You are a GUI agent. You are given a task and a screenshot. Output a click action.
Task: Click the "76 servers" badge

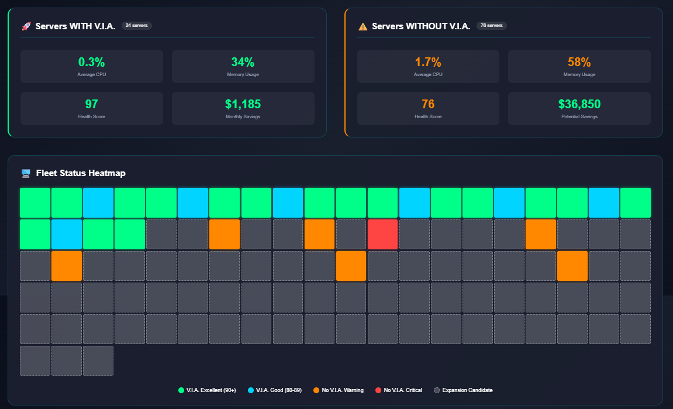click(492, 26)
